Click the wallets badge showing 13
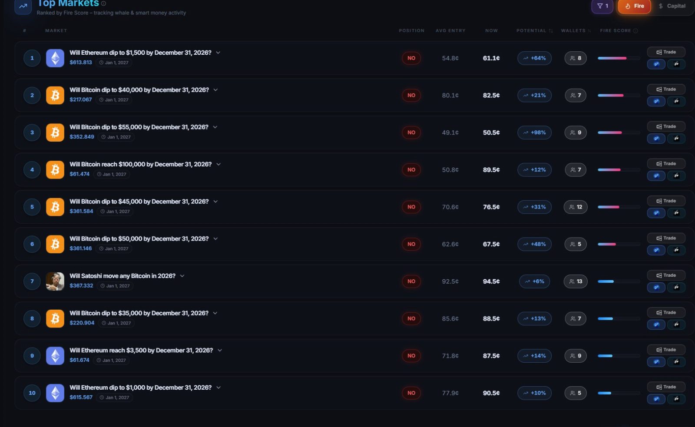 pos(576,281)
